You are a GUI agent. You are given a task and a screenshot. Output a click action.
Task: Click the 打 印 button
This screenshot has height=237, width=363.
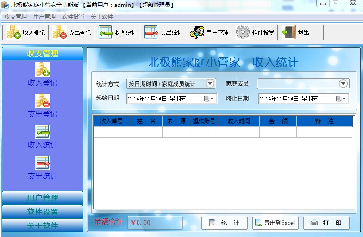[326, 223]
